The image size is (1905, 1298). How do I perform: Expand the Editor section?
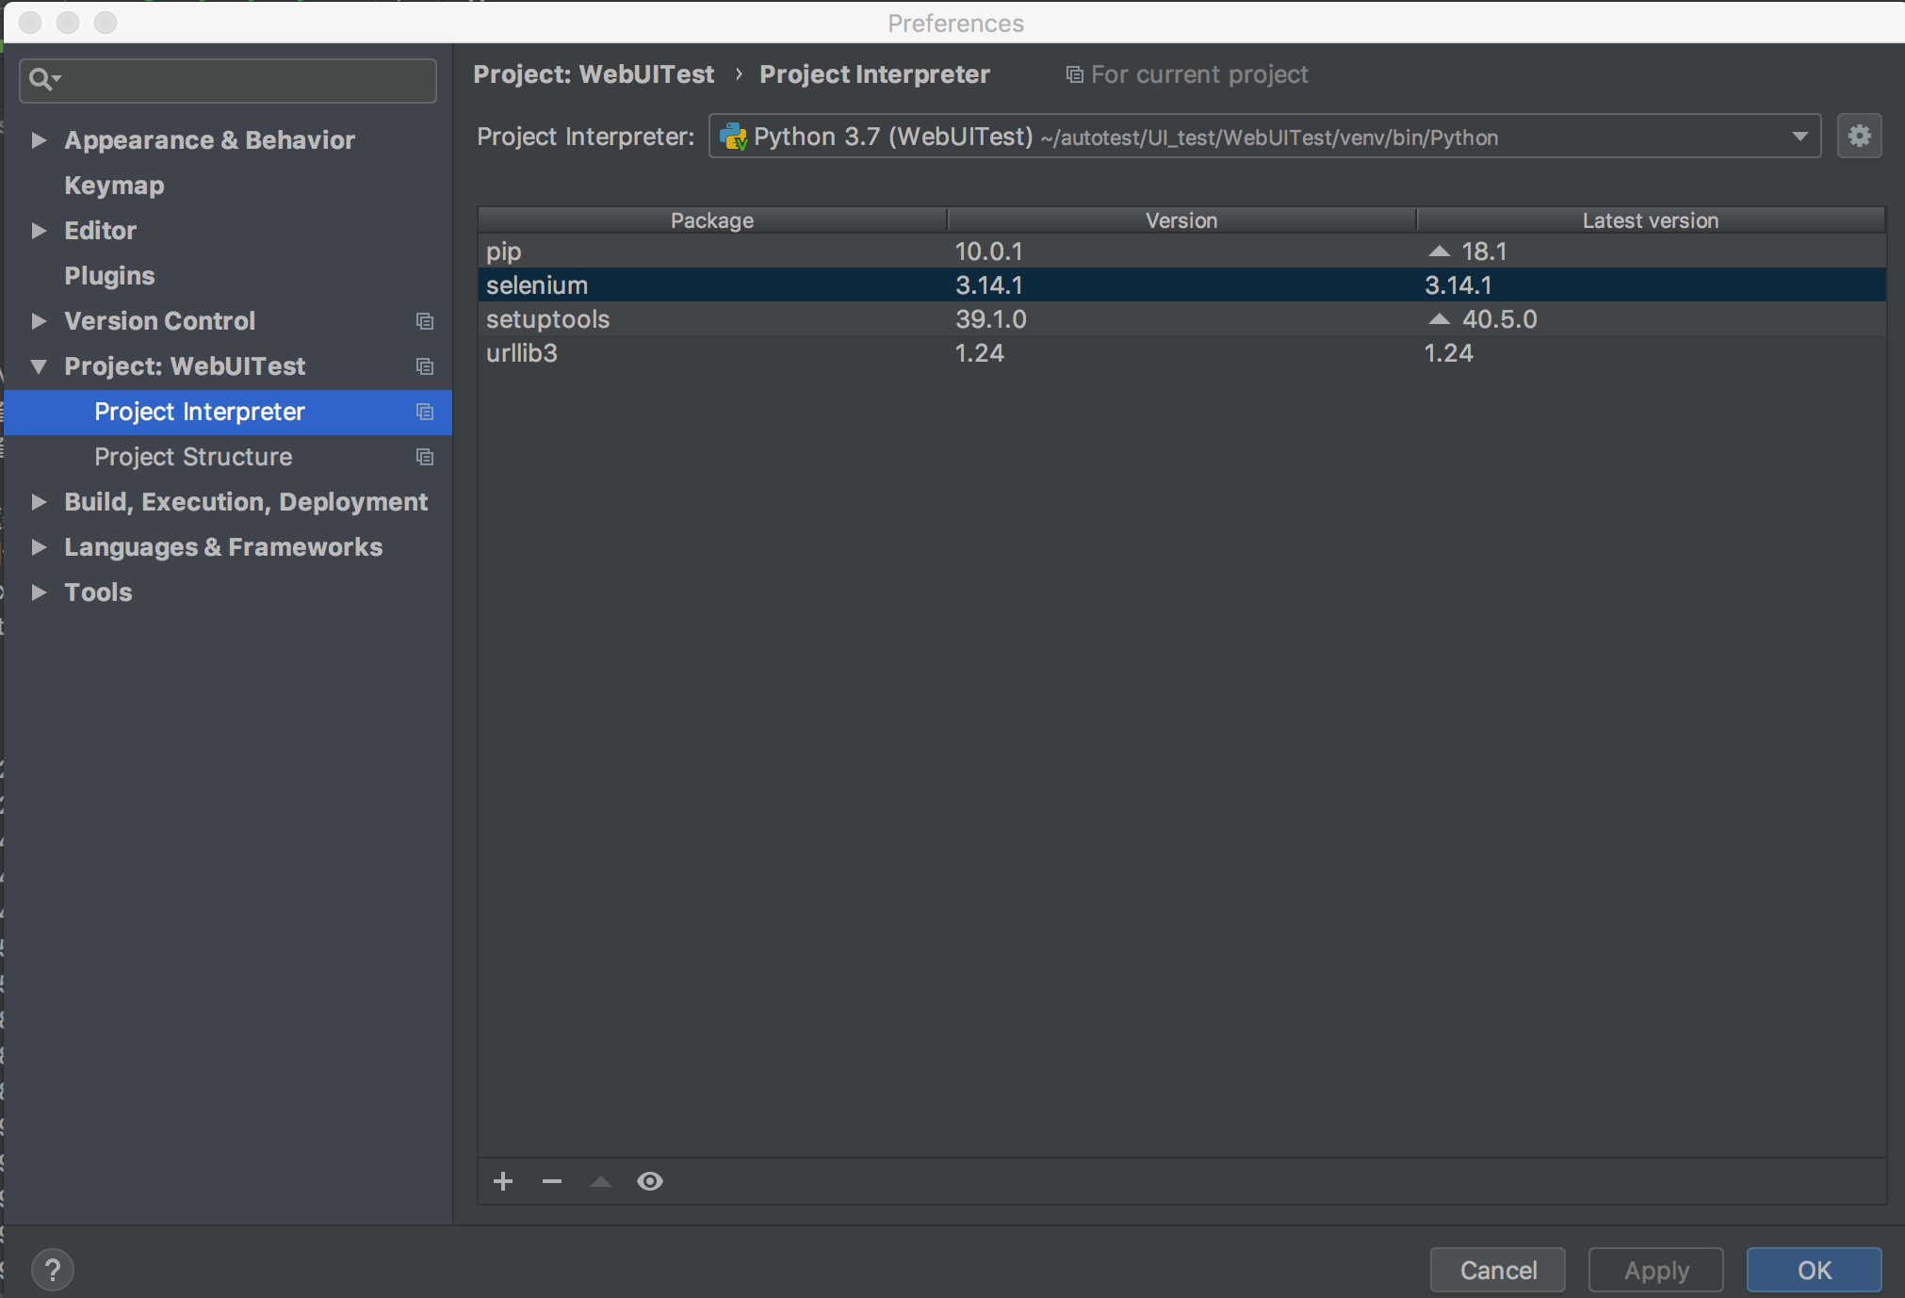pyautogui.click(x=39, y=231)
